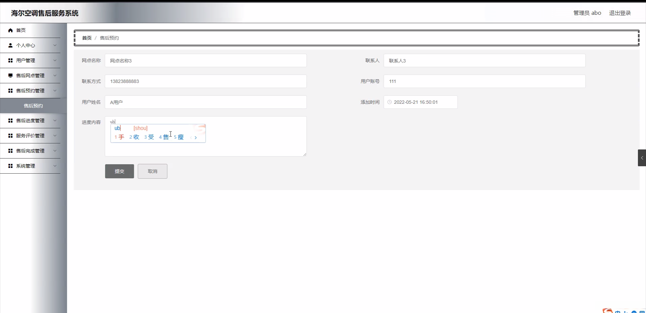Click the 联系人 field label
This screenshot has width=646, height=313.
click(372, 60)
